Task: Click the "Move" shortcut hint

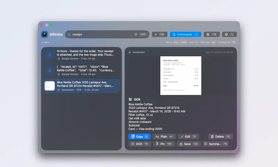Action: click(x=169, y=42)
